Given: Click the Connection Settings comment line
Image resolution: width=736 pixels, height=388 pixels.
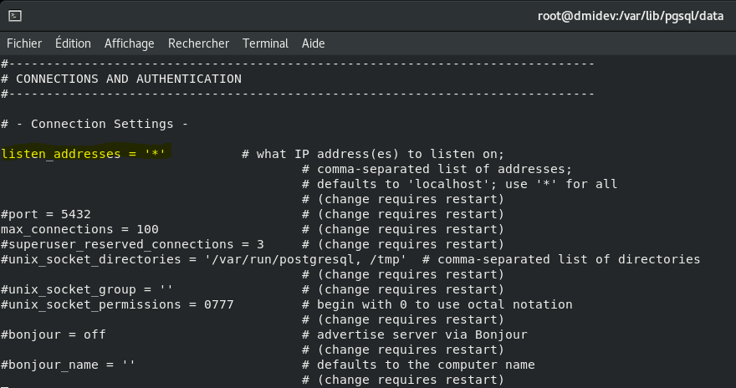Looking at the screenshot, I should [95, 124].
